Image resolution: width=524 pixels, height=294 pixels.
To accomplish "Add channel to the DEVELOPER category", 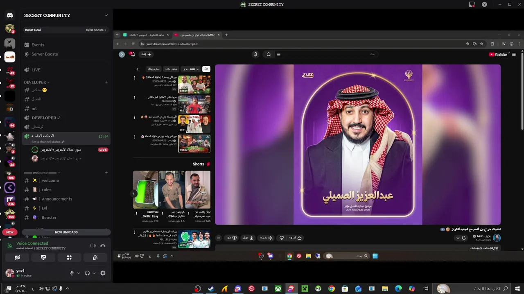I will pos(106,82).
